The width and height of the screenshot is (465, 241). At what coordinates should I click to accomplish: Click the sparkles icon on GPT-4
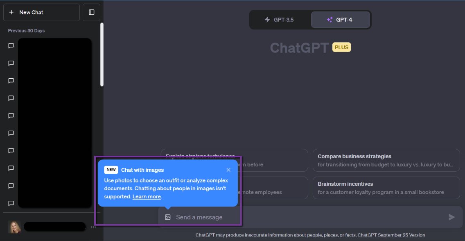point(330,19)
